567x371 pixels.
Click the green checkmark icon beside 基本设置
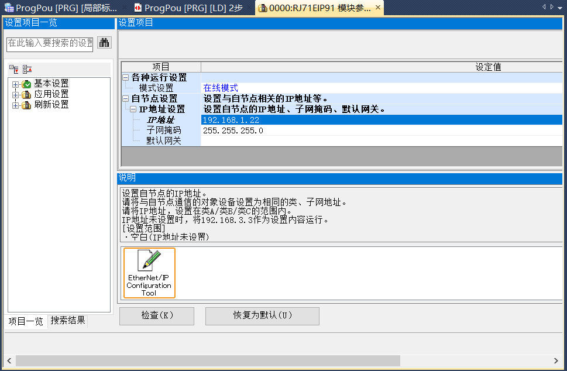tap(27, 84)
